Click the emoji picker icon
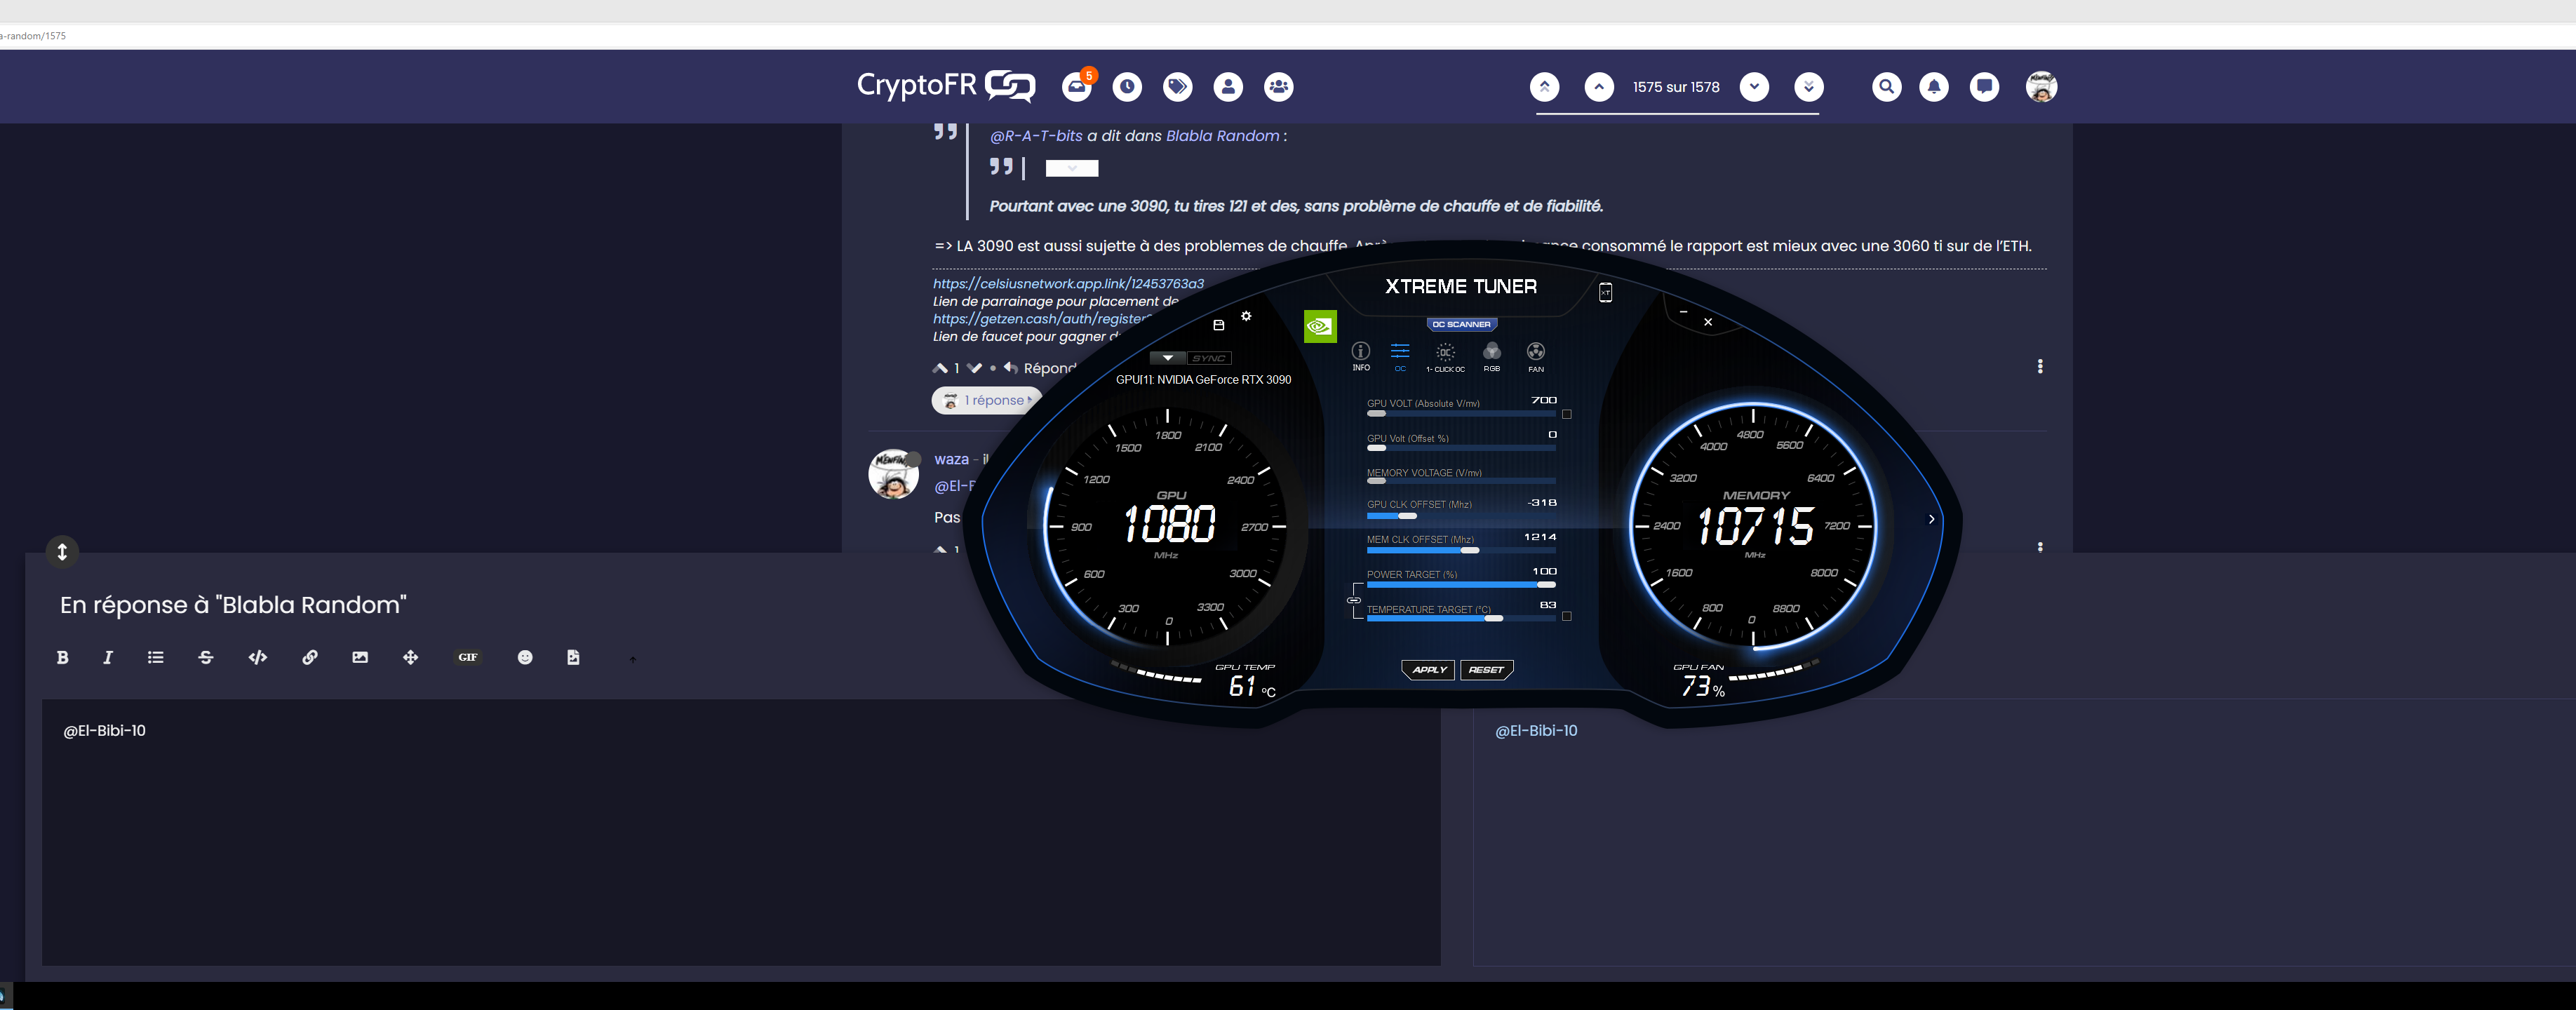The height and width of the screenshot is (1010, 2576). click(525, 657)
